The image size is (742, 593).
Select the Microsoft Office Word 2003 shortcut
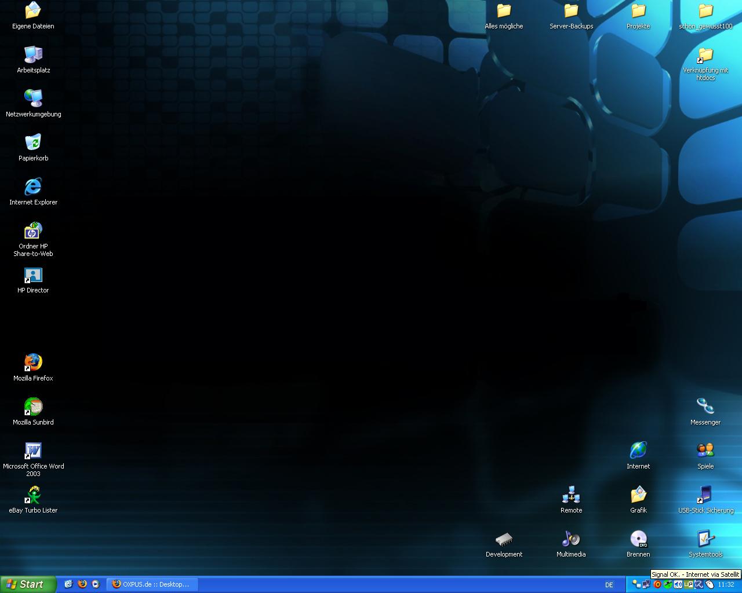click(33, 451)
